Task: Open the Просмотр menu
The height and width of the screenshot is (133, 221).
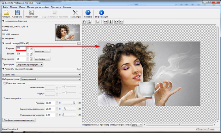Action: coord(56,7)
